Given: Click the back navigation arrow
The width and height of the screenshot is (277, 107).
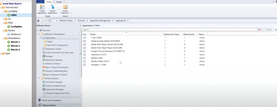Looking at the screenshot, I should point(38,20).
